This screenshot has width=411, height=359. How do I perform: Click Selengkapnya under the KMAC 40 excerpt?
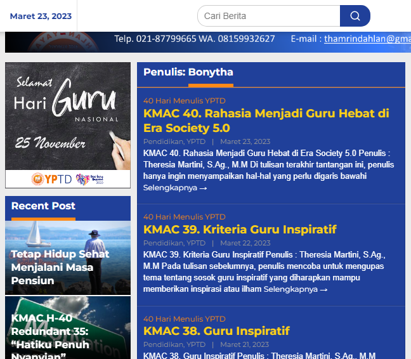[174, 188]
